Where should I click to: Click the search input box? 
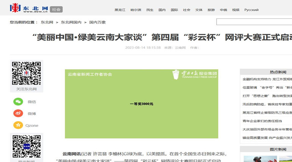pos(254,22)
